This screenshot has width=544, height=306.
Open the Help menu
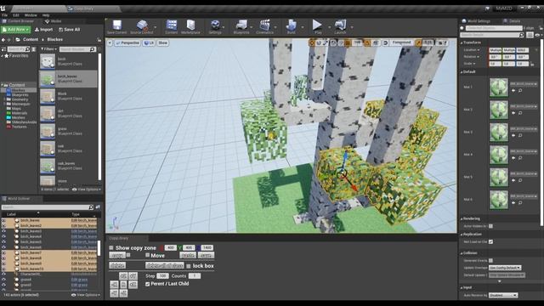[46, 15]
